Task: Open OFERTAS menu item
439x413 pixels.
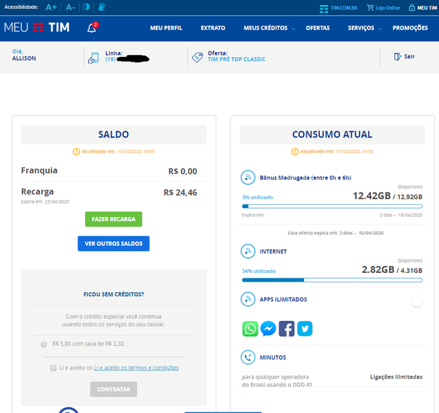Action: 318,27
